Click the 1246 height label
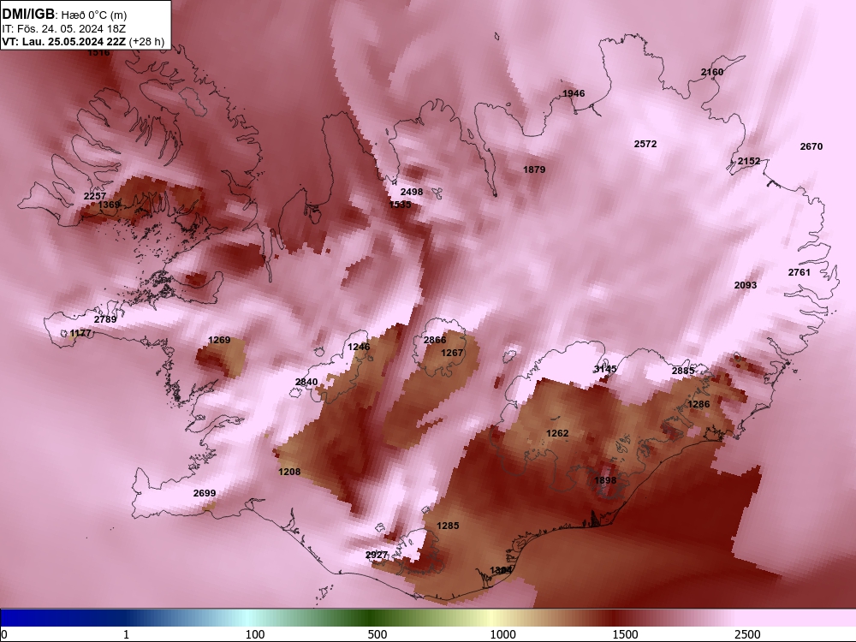 pos(359,347)
